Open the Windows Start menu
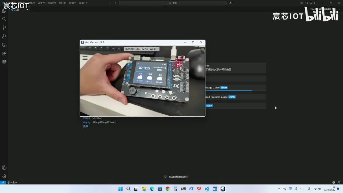The height and width of the screenshot is (193, 343). pyautogui.click(x=121, y=189)
